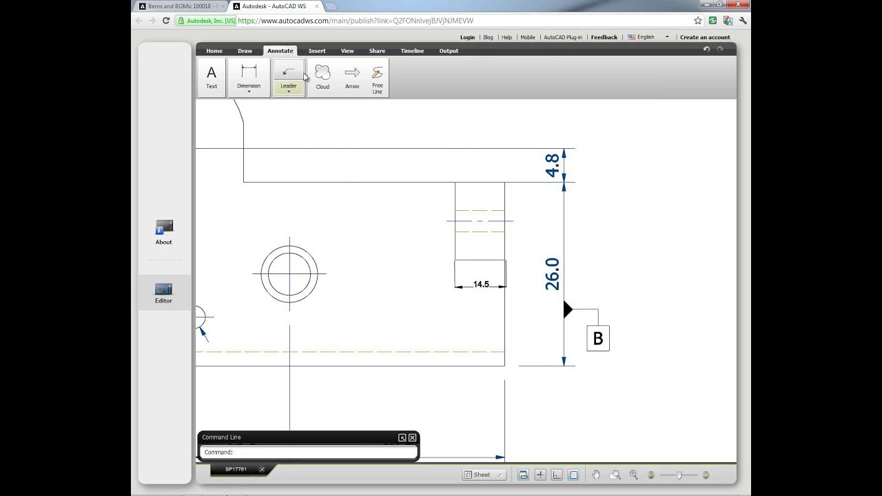Viewport: 882px width, 496px height.
Task: Expand the Dimension tool dropdown arrow
Action: tap(249, 92)
